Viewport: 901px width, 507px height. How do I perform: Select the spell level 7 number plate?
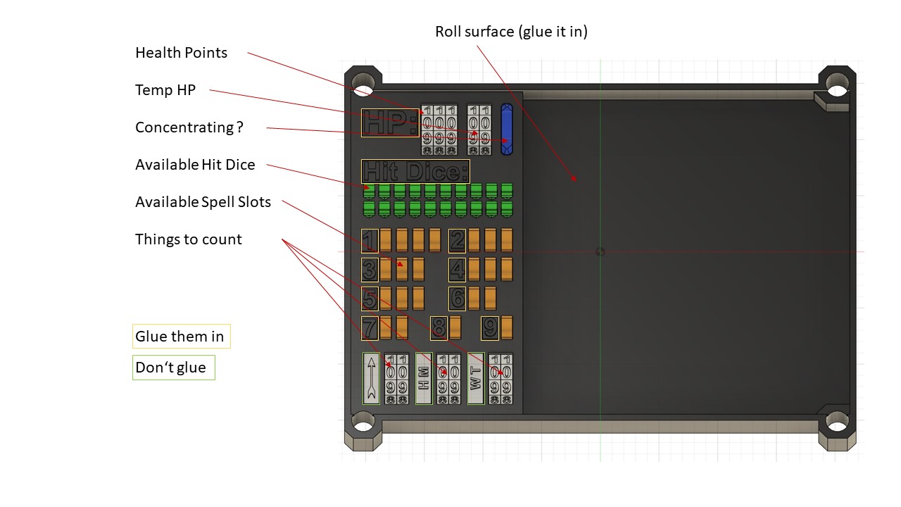coord(370,327)
